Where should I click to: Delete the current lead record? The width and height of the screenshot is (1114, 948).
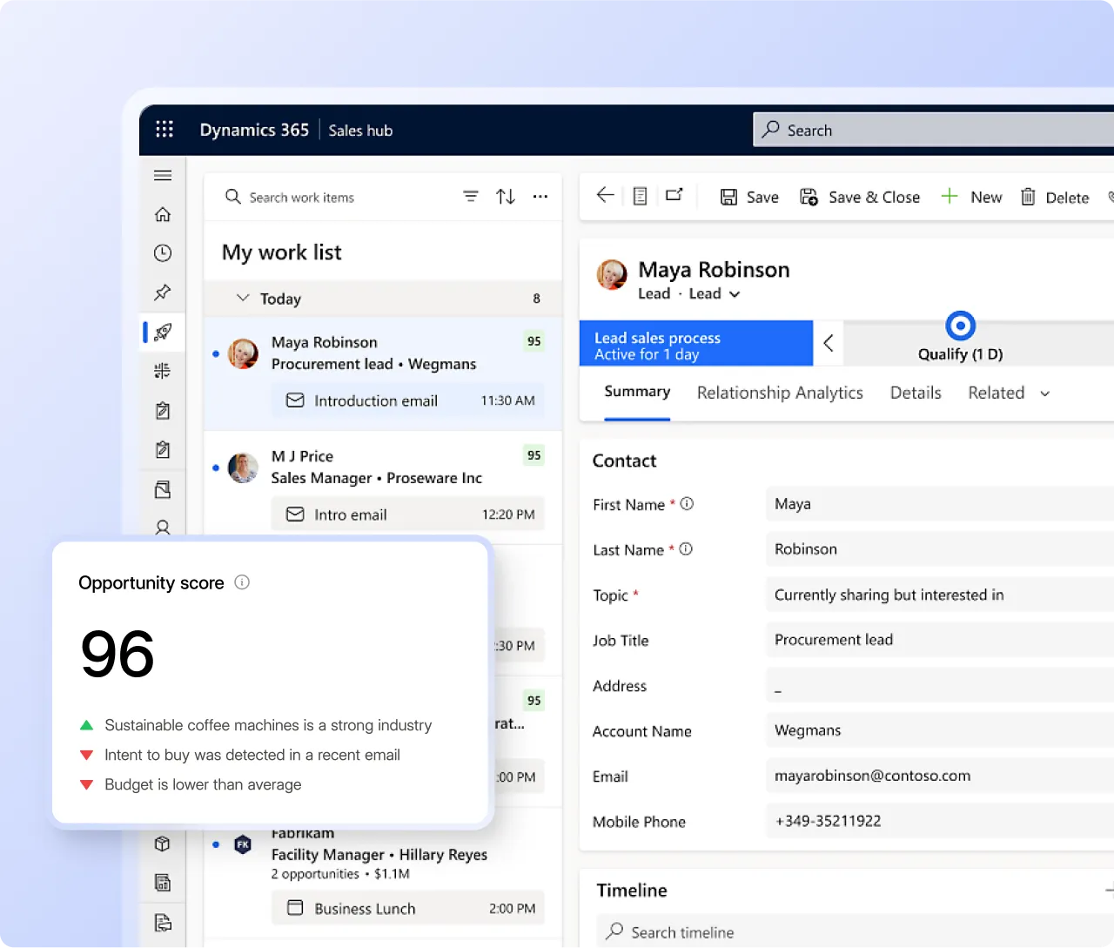(x=1055, y=198)
